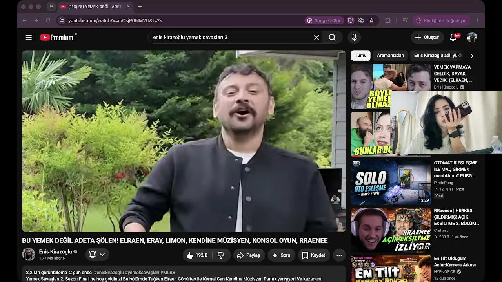The height and width of the screenshot is (282, 502).
Task: Click the Oluştur create button
Action: tap(427, 37)
